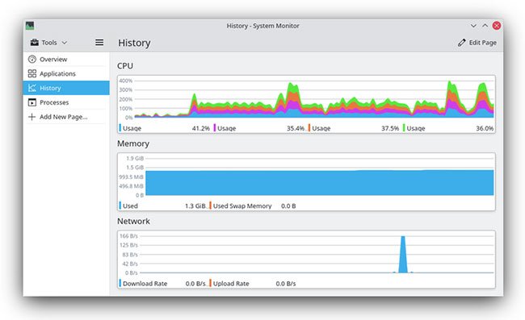Viewport: 525px width, 320px height.
Task: Click the network download spike in chart
Action: point(403,255)
